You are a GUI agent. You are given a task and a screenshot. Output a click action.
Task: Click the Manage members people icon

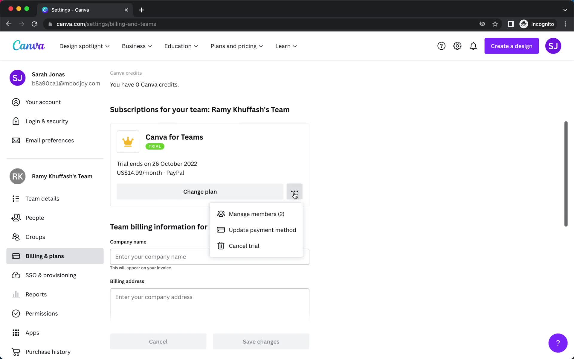coord(221,214)
